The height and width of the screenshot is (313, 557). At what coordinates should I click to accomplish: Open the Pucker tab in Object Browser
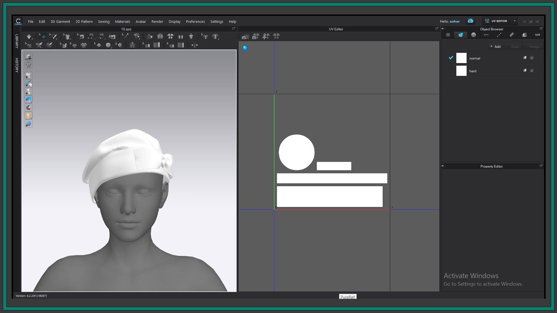(x=512, y=35)
